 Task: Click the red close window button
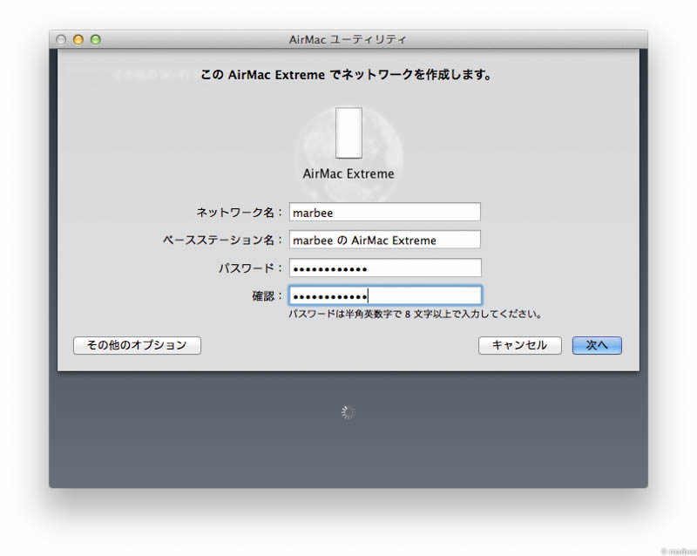[62, 39]
